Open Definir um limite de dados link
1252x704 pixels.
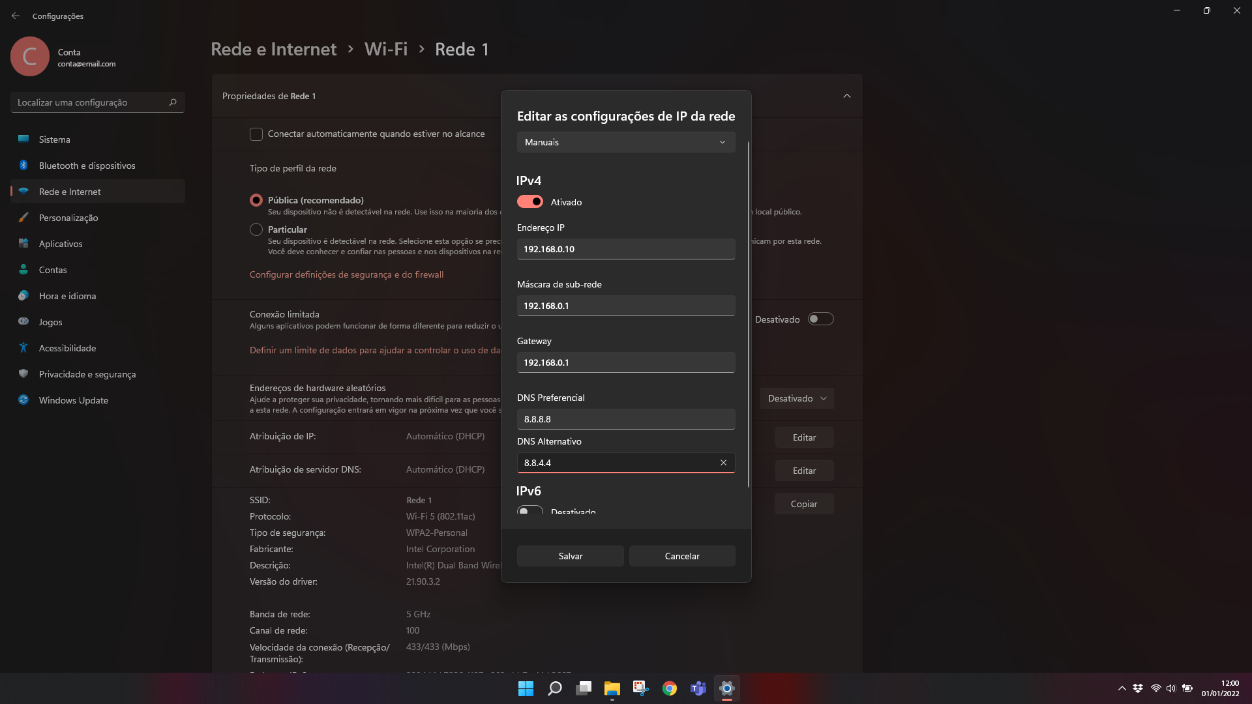(375, 350)
